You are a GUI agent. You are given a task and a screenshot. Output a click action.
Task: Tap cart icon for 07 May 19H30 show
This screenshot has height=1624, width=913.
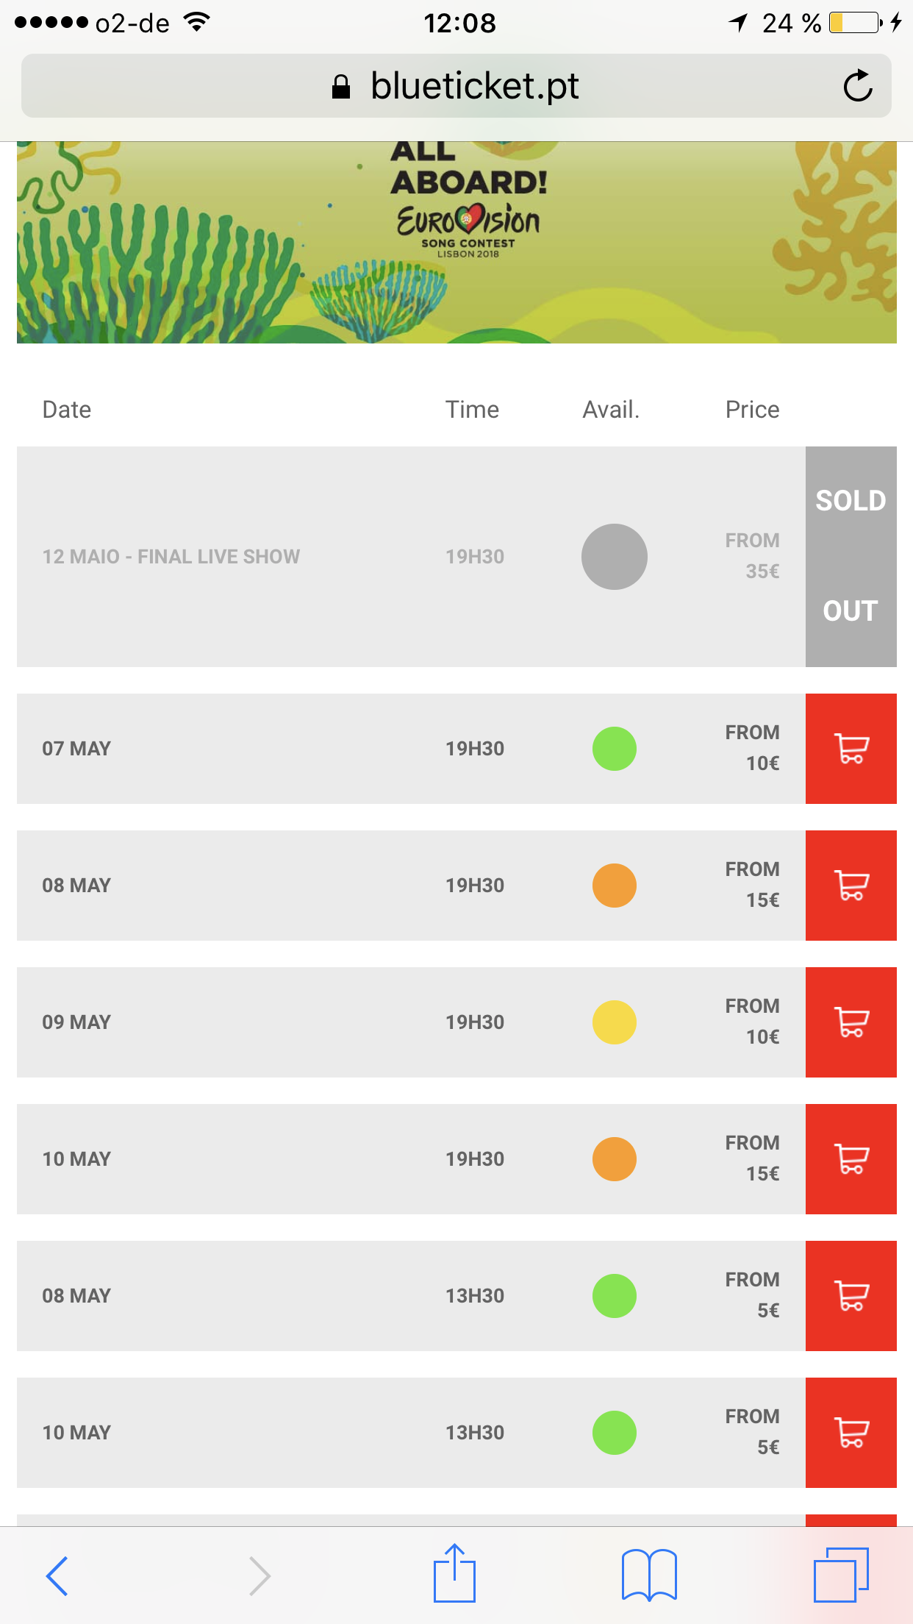[851, 749]
